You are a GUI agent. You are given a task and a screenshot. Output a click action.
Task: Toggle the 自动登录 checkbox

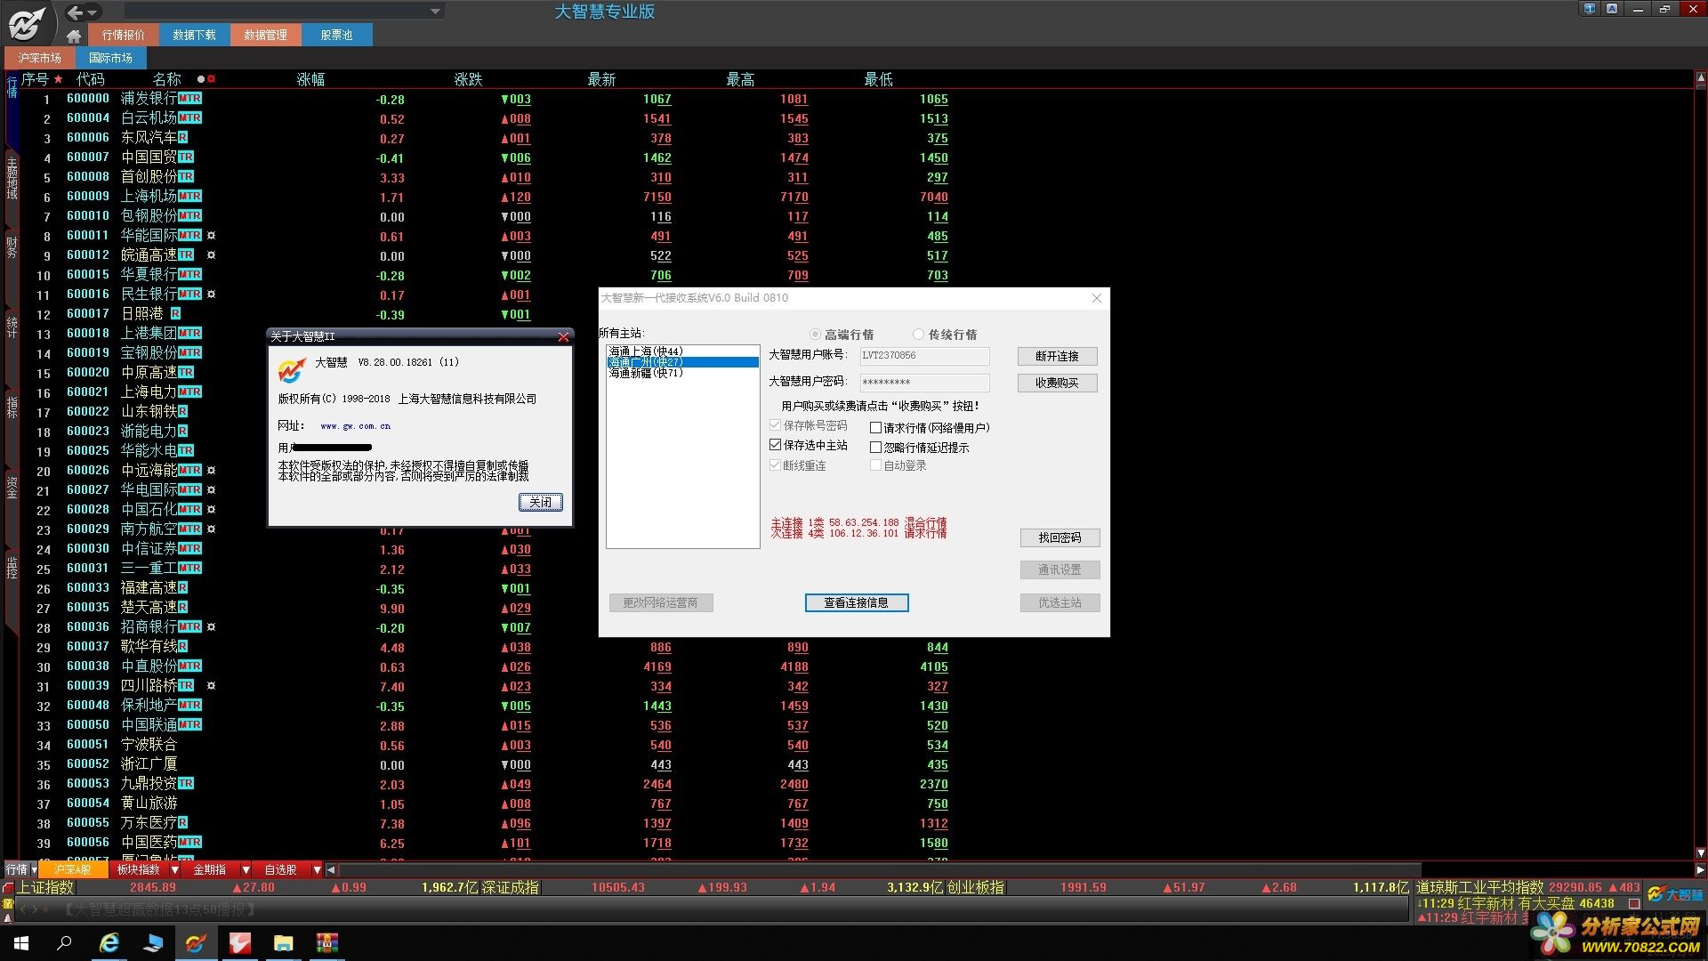pyautogui.click(x=898, y=465)
